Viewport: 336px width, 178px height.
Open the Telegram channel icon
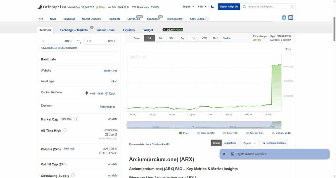[284, 18]
